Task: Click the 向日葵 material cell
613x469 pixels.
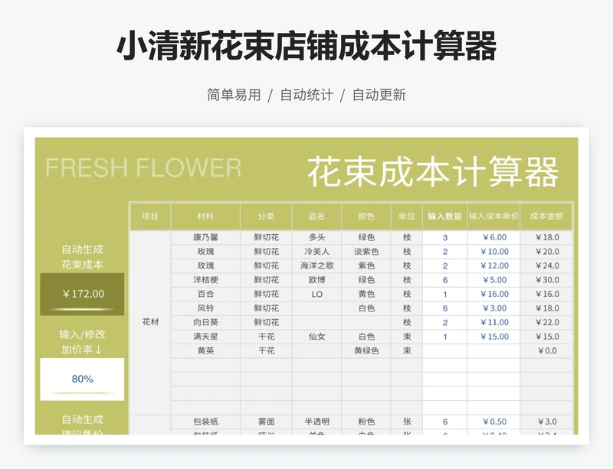Action: 205,323
